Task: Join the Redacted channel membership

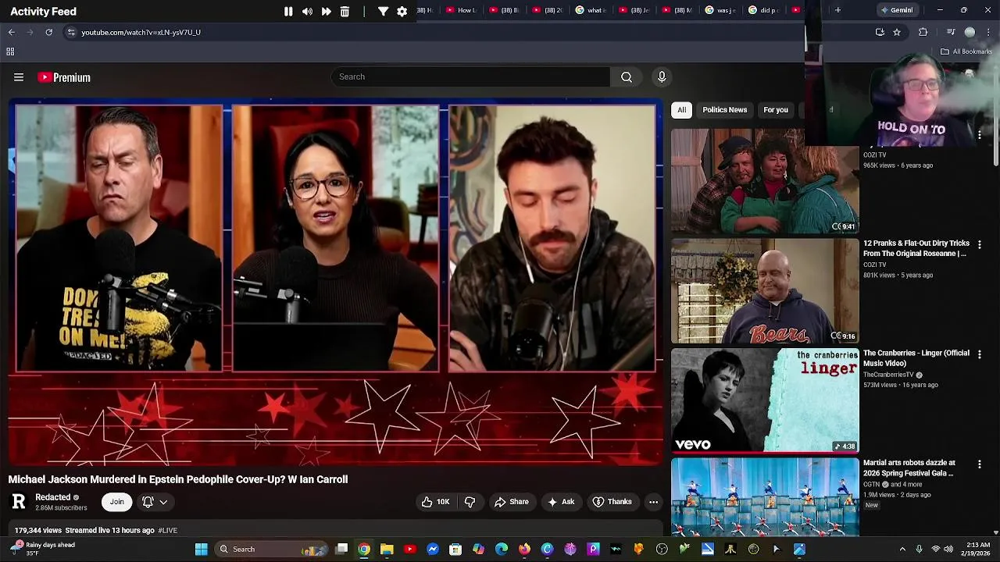Action: click(x=116, y=502)
